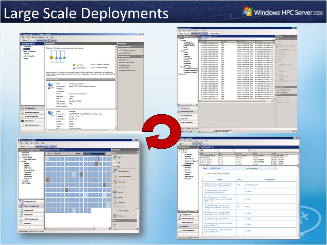Screen dimensions: 327x245
Task: Toggle Actions button in Test Results window
Action: click(x=206, y=144)
